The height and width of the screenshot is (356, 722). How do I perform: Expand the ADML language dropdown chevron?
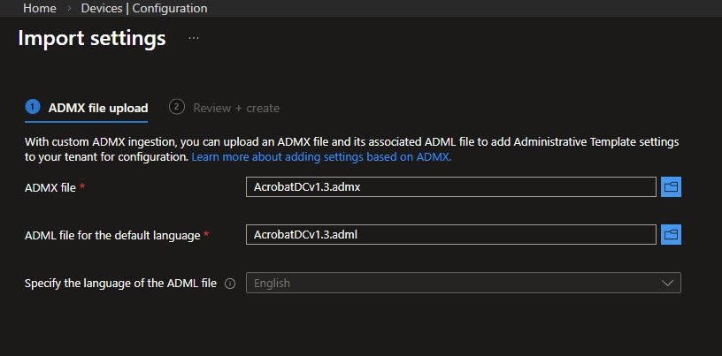pyautogui.click(x=667, y=283)
